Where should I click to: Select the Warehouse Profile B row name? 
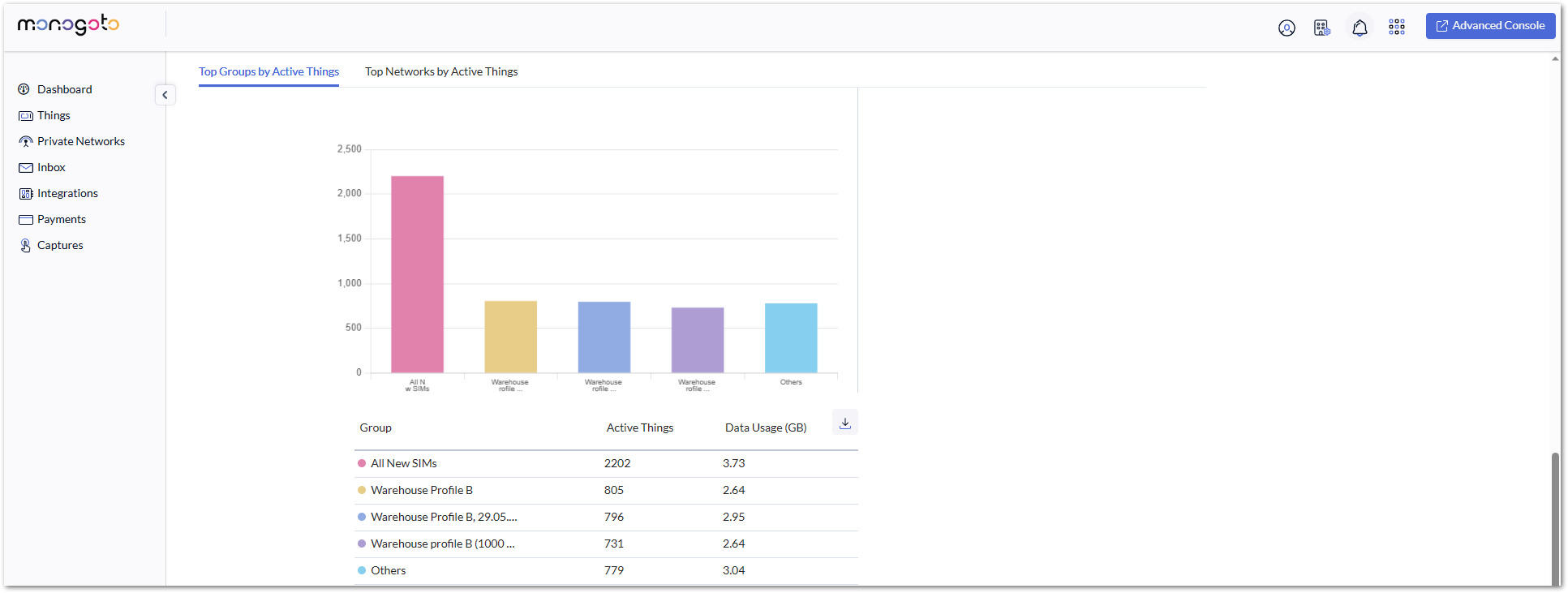click(x=422, y=490)
